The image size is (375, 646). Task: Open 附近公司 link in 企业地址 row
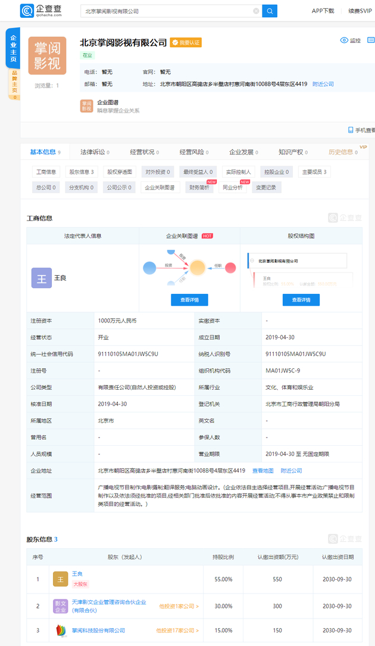tap(291, 470)
